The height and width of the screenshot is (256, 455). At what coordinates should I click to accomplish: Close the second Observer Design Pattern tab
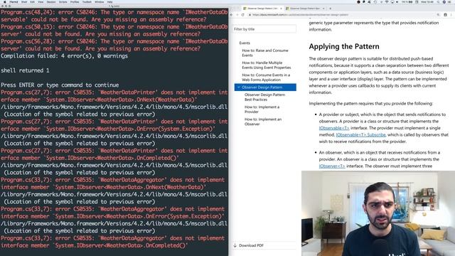323,9
